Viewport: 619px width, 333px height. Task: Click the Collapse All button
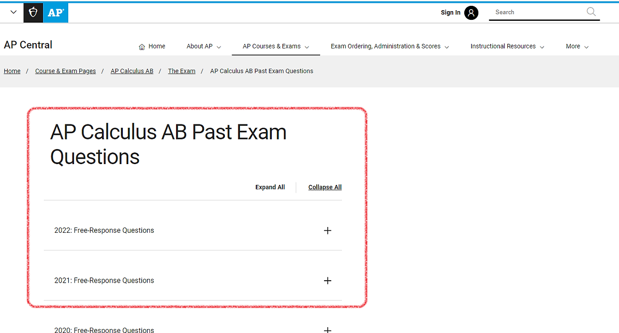pos(325,187)
